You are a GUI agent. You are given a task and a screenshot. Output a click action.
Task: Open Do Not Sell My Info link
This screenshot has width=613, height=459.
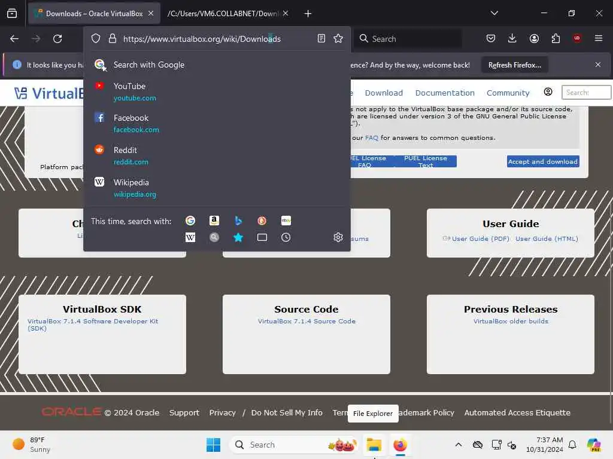pyautogui.click(x=287, y=412)
